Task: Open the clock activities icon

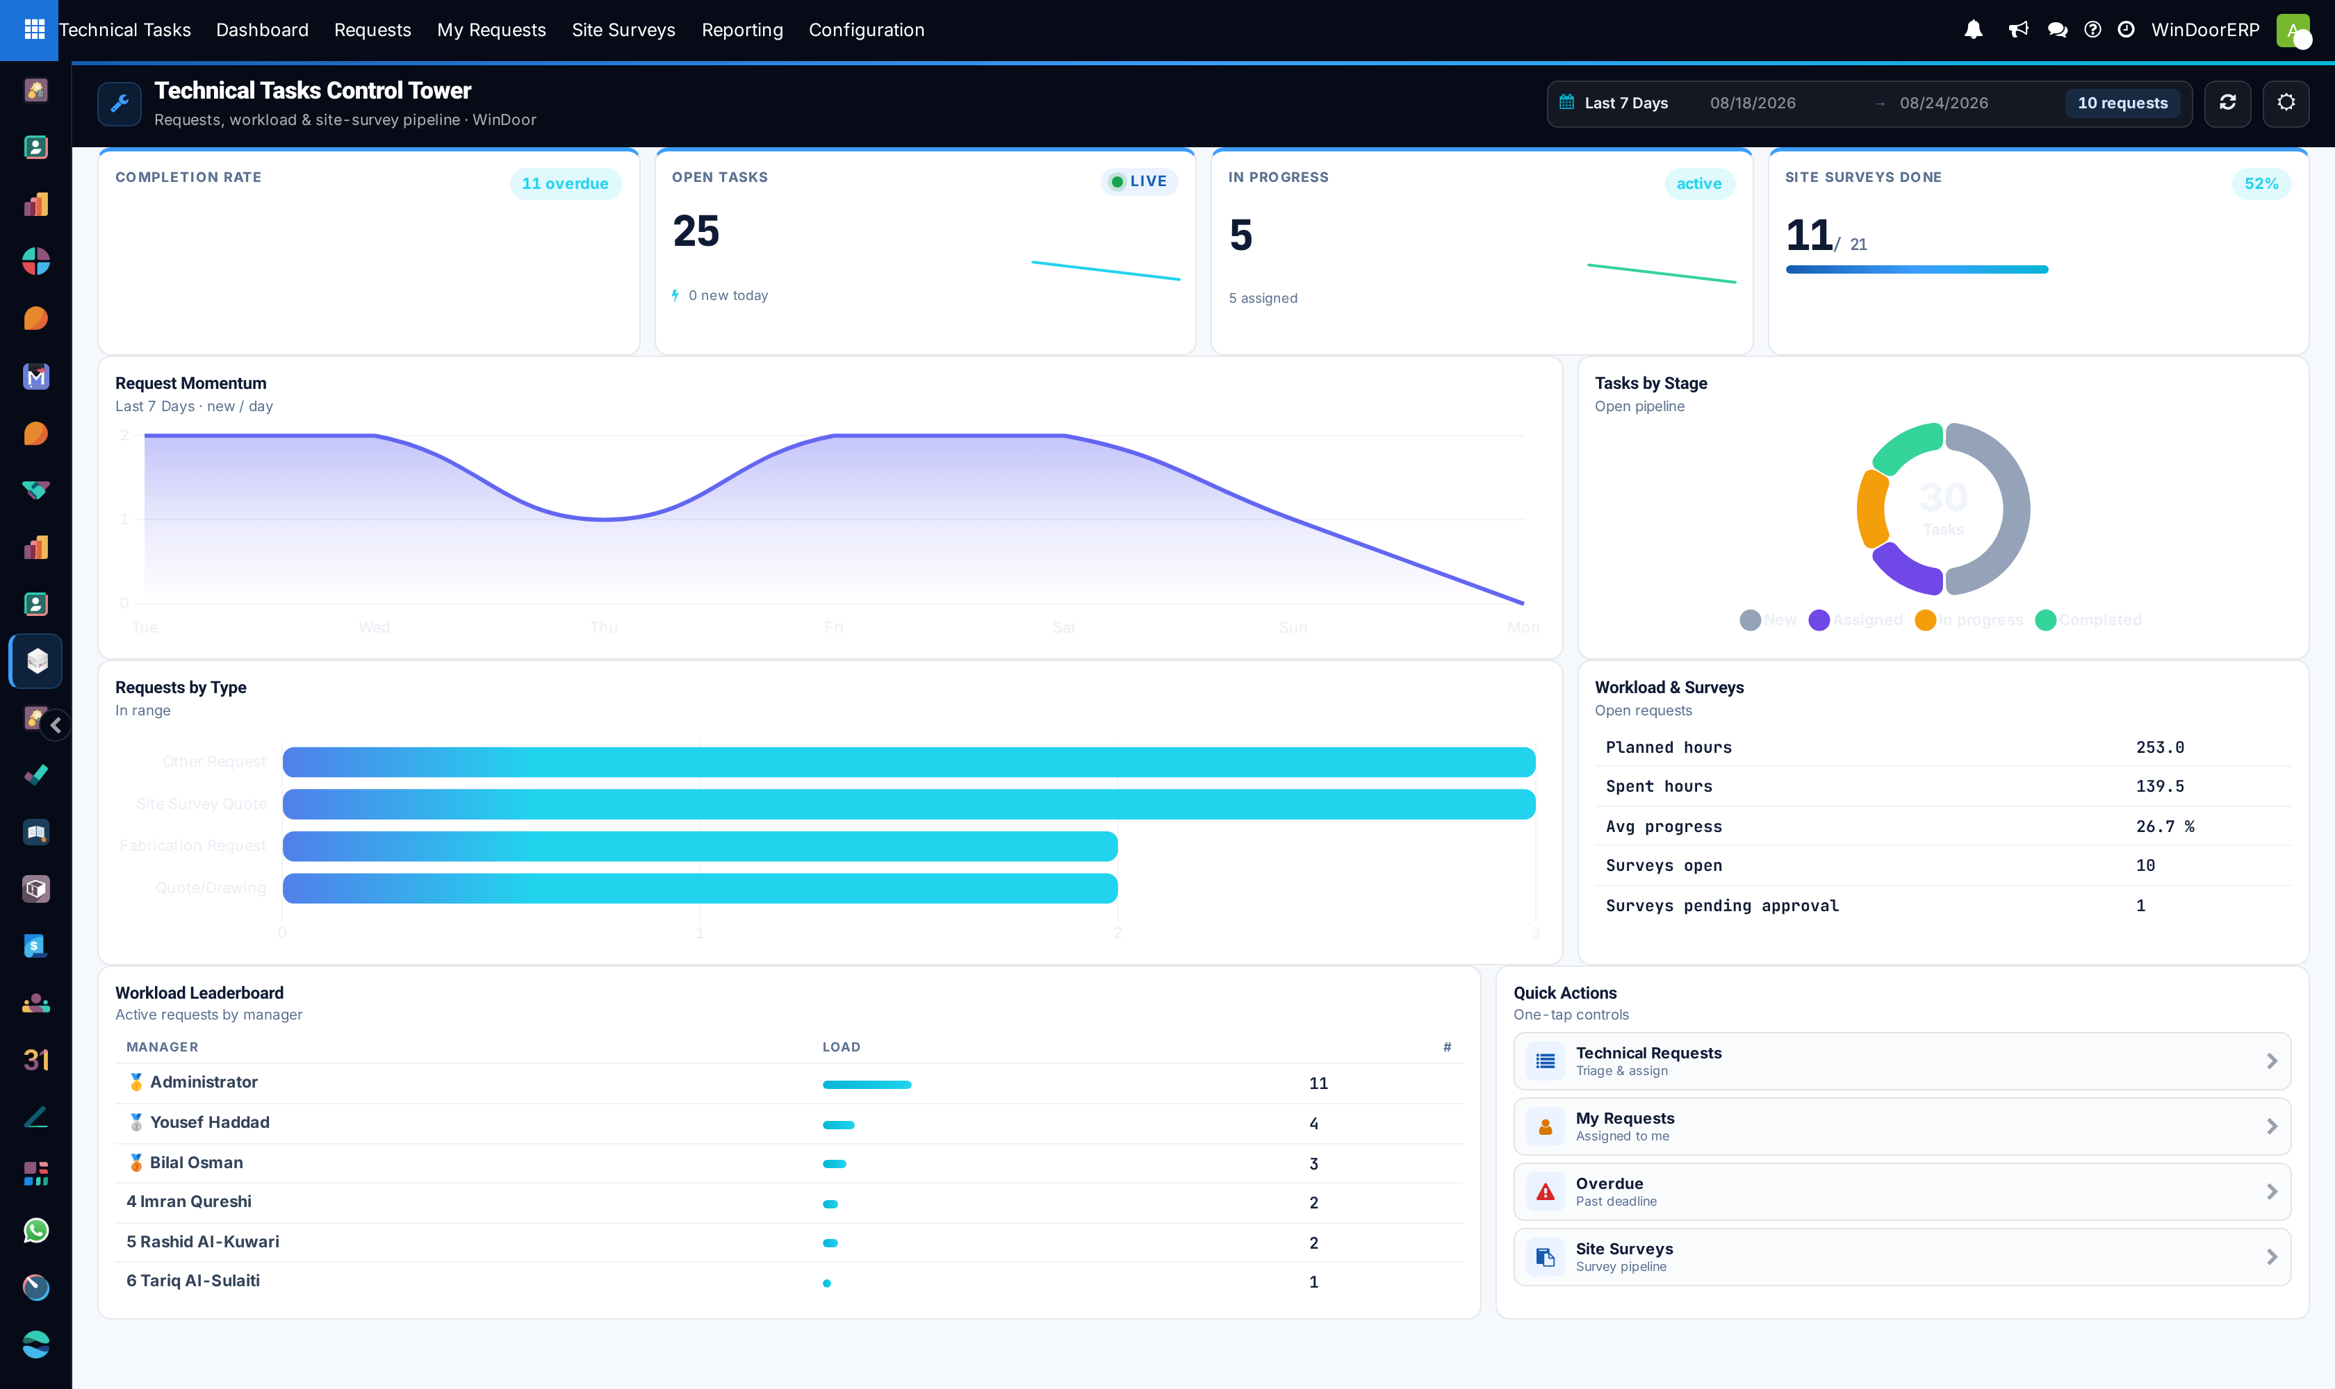Action: point(2126,30)
